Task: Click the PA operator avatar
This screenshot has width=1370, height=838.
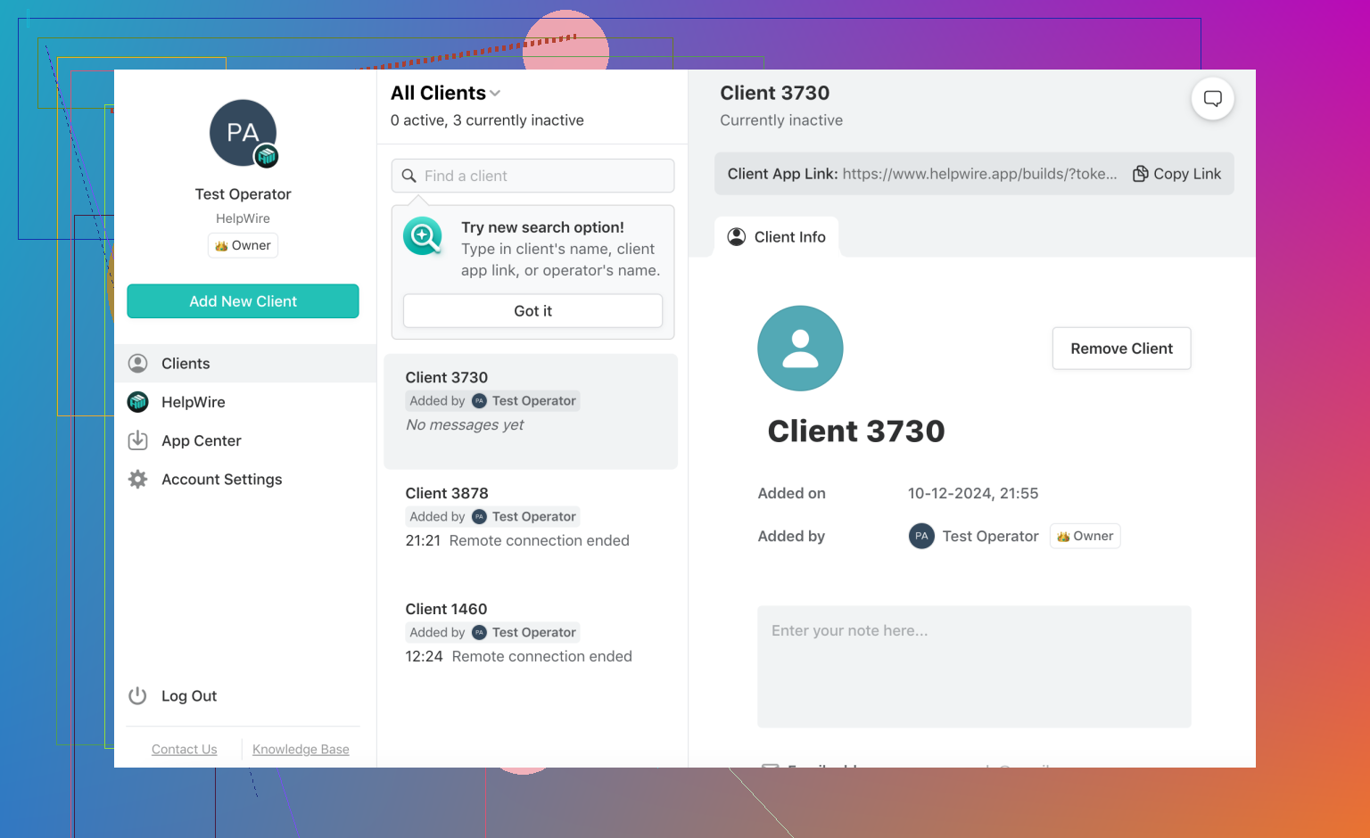Action: point(243,133)
